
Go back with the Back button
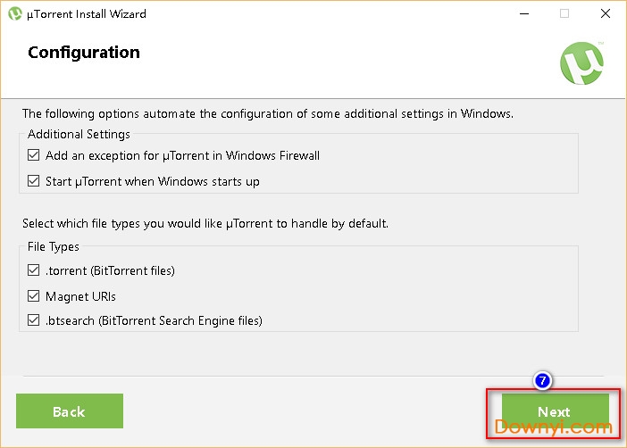point(69,411)
